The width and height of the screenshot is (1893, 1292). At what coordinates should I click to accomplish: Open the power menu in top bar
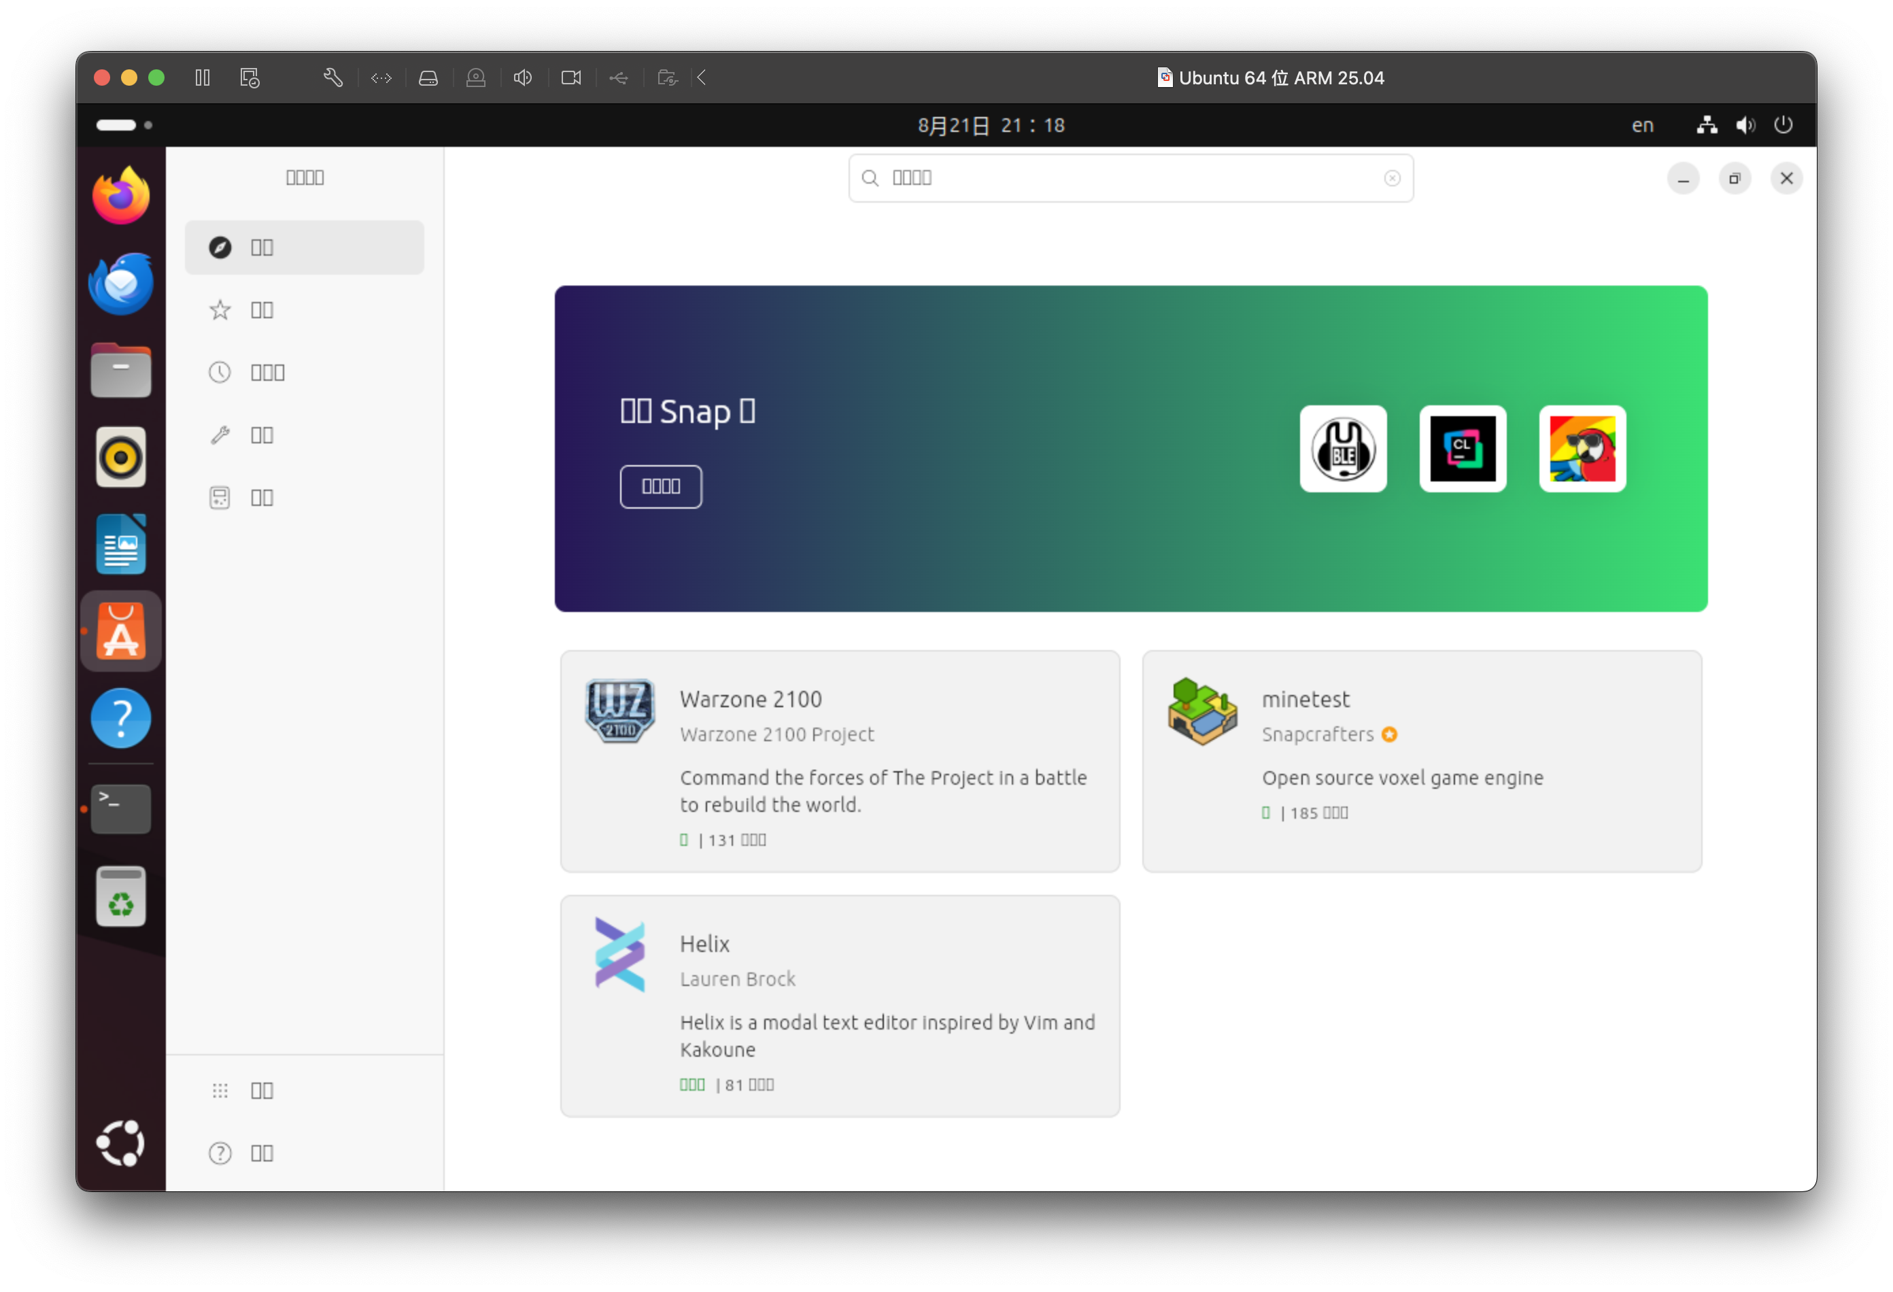click(1783, 124)
